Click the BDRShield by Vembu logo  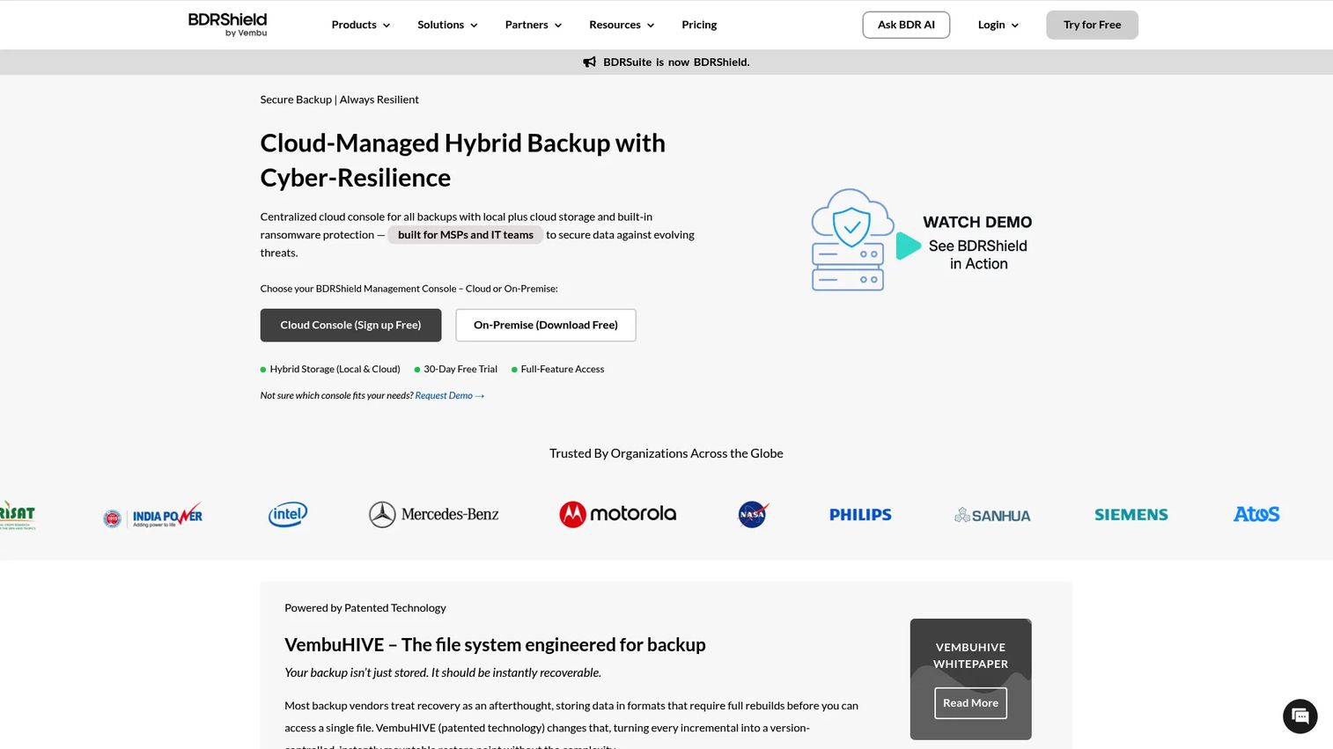coord(227,25)
